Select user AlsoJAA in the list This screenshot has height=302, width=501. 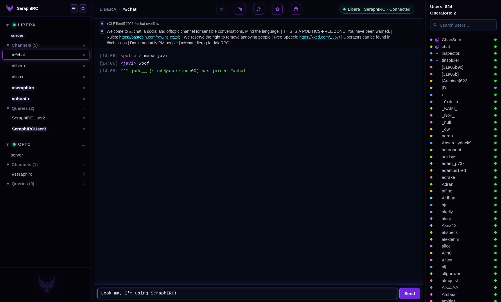click(463, 288)
